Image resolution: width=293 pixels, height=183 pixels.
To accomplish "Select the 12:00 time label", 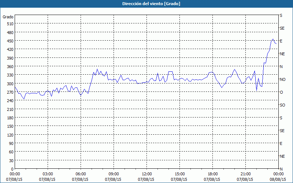I will pyautogui.click(x=147, y=174).
